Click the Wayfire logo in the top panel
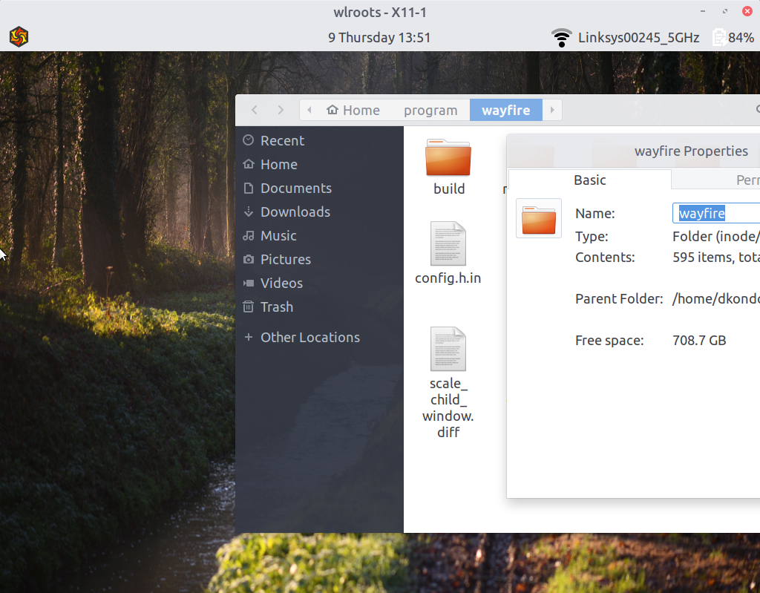The width and height of the screenshot is (760, 593). tap(18, 36)
